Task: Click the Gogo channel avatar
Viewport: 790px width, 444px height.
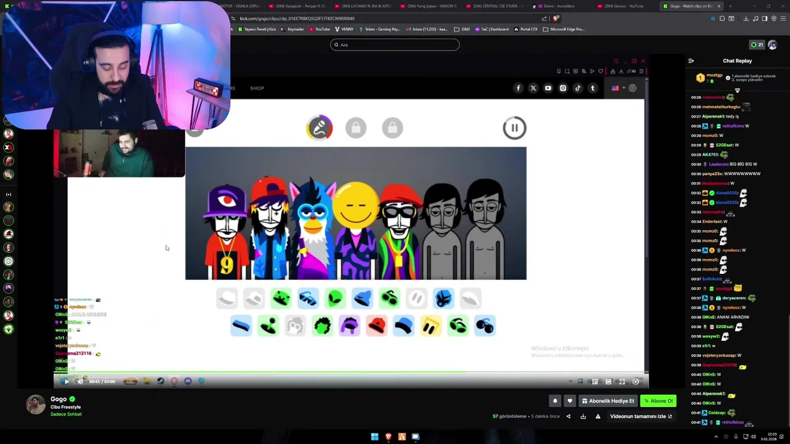Action: point(36,405)
